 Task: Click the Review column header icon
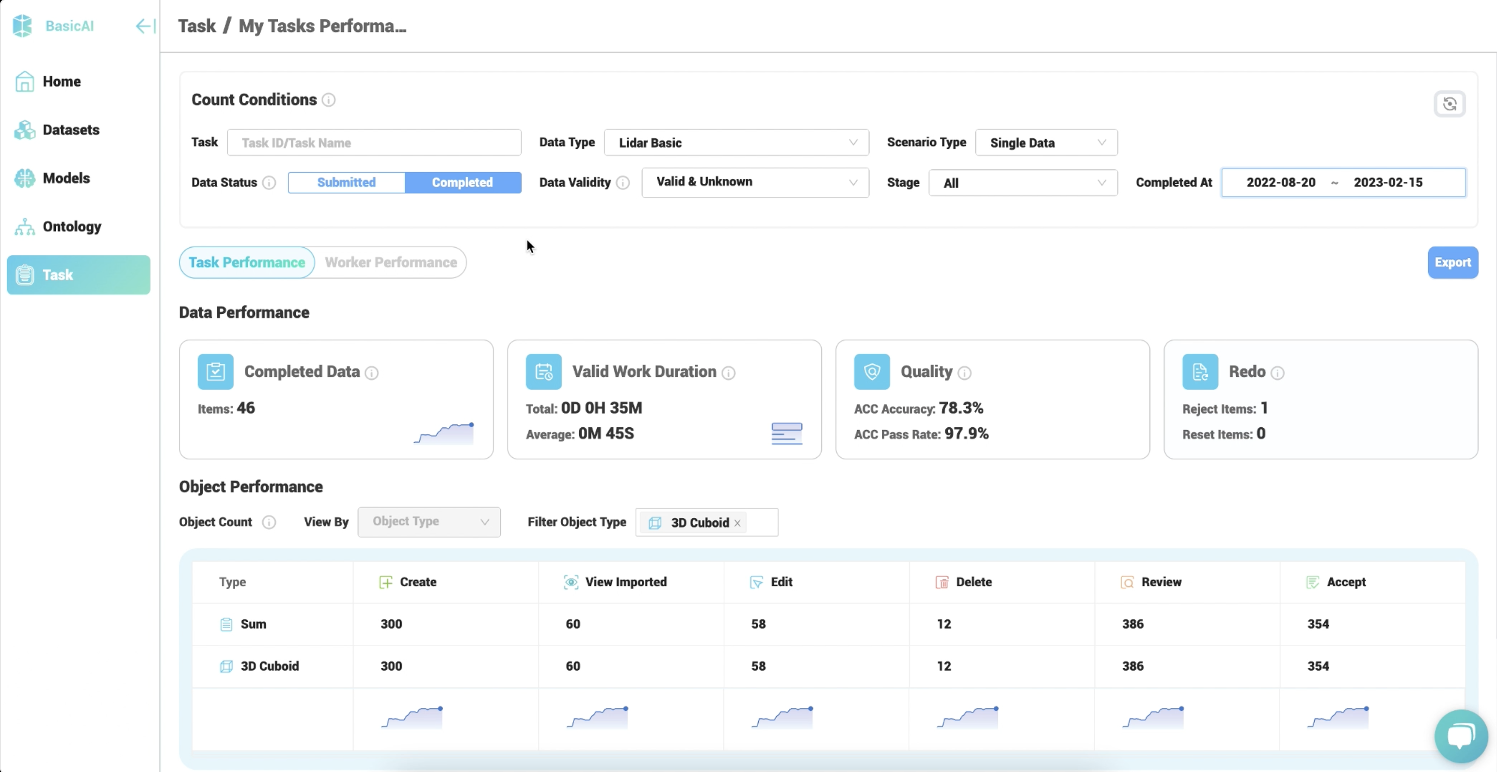coord(1128,582)
